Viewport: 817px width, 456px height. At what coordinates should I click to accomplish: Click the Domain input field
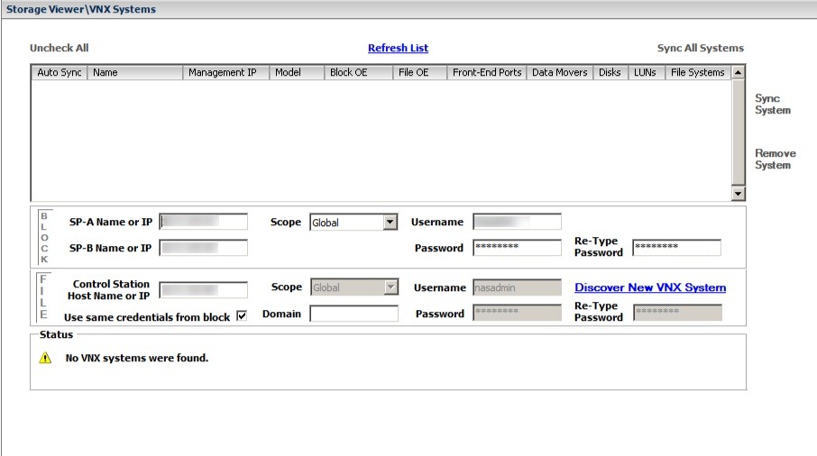[x=353, y=314]
